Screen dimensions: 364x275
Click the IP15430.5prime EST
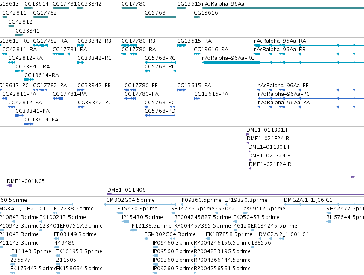point(142,217)
